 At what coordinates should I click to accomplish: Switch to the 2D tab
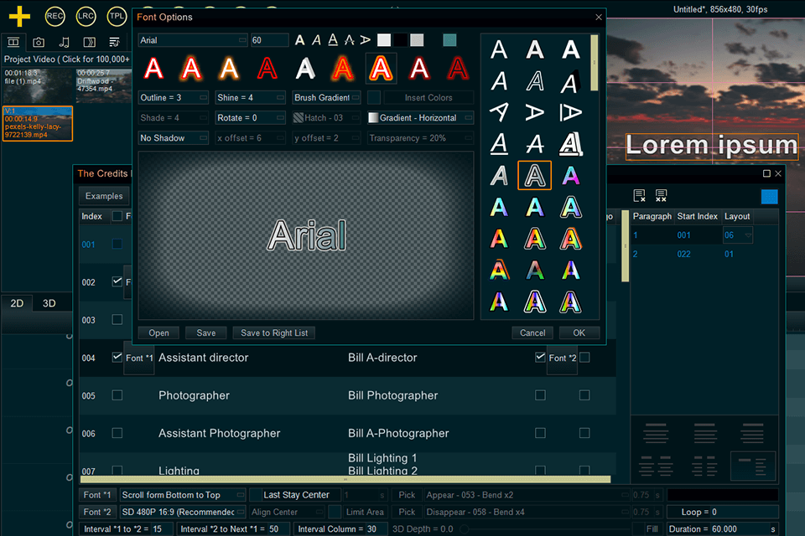pyautogui.click(x=17, y=303)
